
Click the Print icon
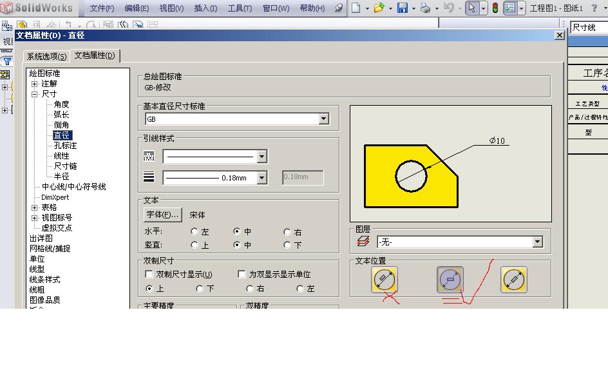(x=425, y=8)
